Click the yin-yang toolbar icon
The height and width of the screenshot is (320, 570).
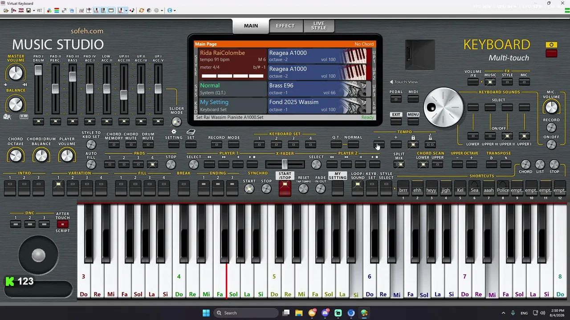tap(149, 10)
